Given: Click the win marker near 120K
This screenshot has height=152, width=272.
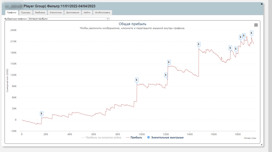Looking at the screenshot, I should 166,75.
